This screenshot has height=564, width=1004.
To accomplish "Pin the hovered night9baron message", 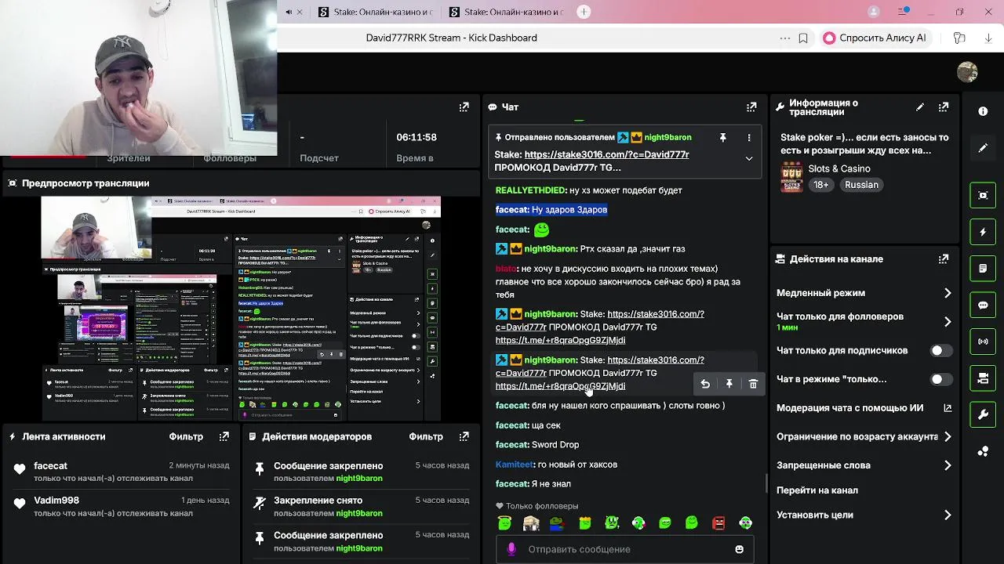I will [729, 384].
